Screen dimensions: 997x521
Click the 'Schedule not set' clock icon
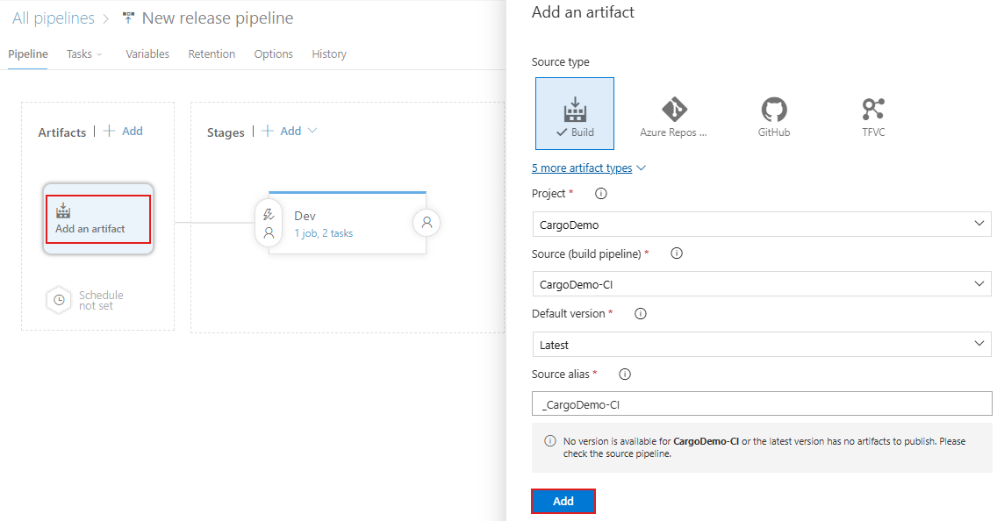pyautogui.click(x=59, y=300)
